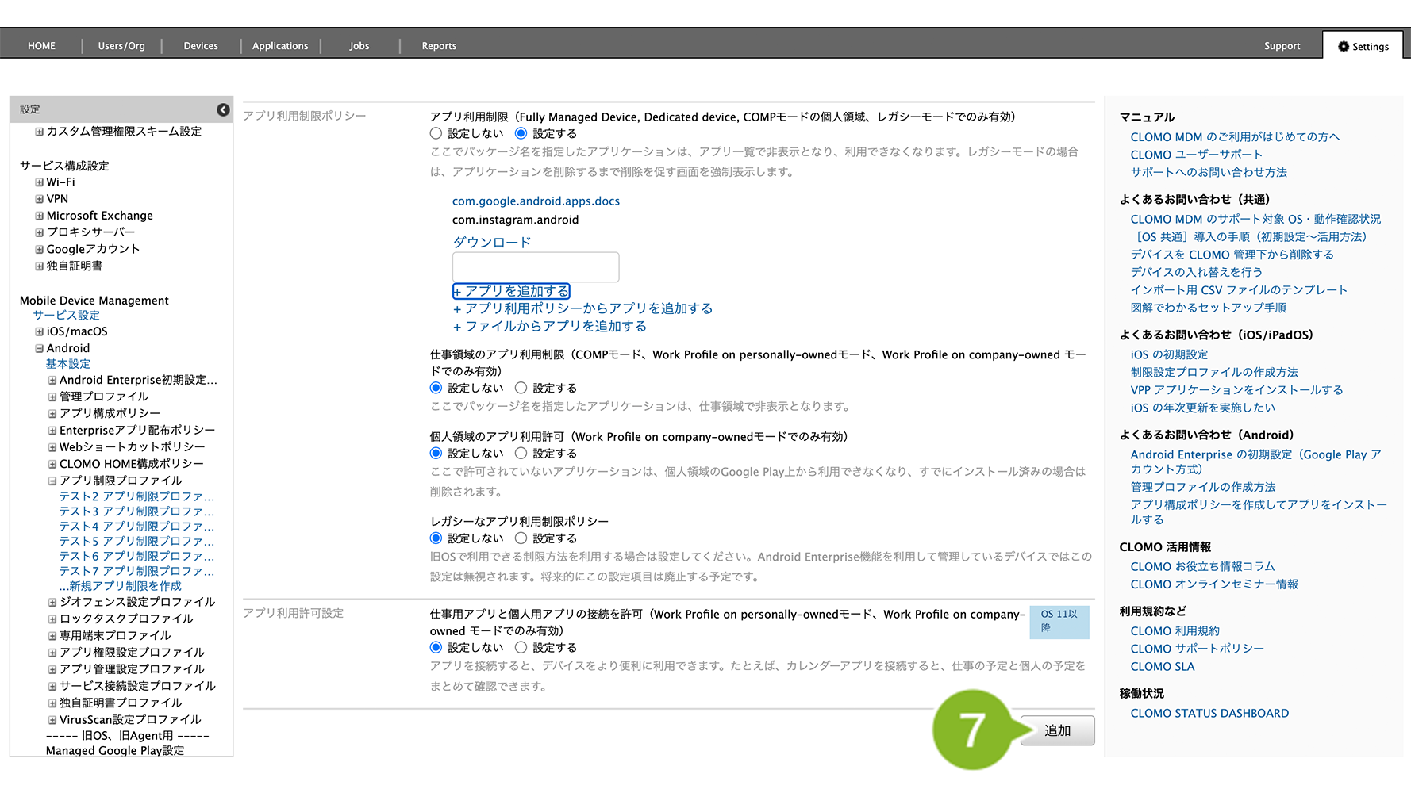Viewport: 1411px width, 793px height.
Task: Collapse アプリ制限プロファイル minus icon
Action: (52, 481)
